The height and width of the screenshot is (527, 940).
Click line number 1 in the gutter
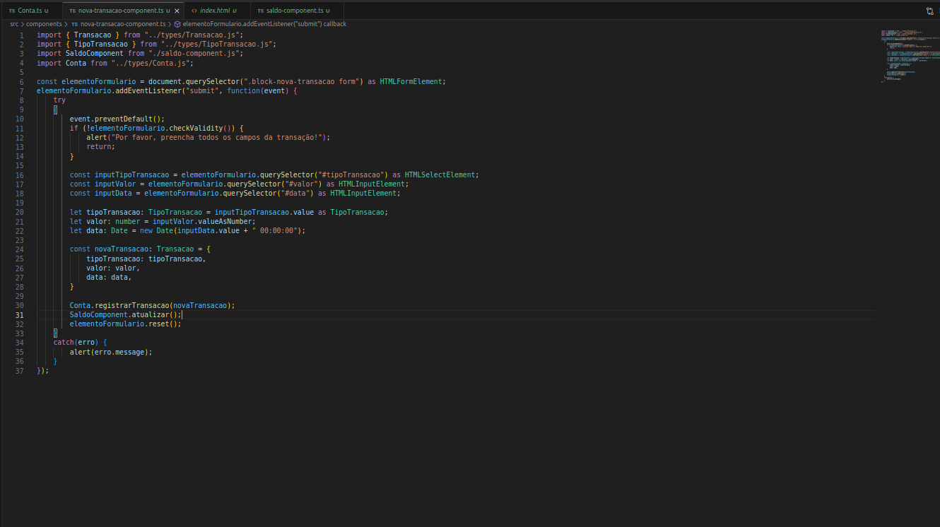click(21, 35)
